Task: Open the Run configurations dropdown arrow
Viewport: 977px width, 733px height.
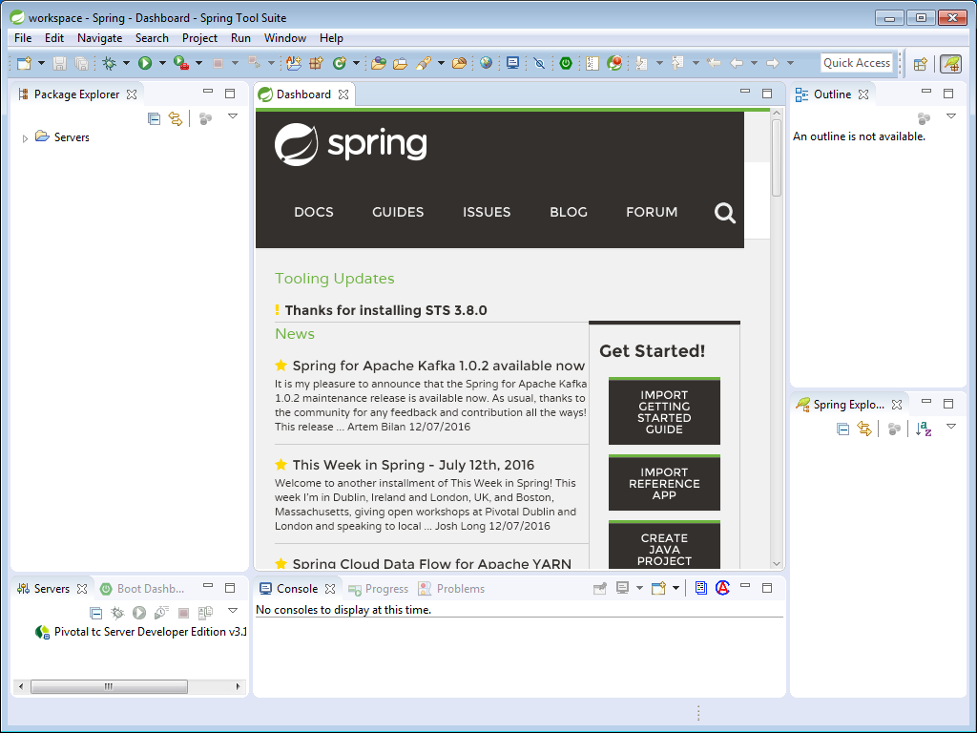Action: point(162,63)
